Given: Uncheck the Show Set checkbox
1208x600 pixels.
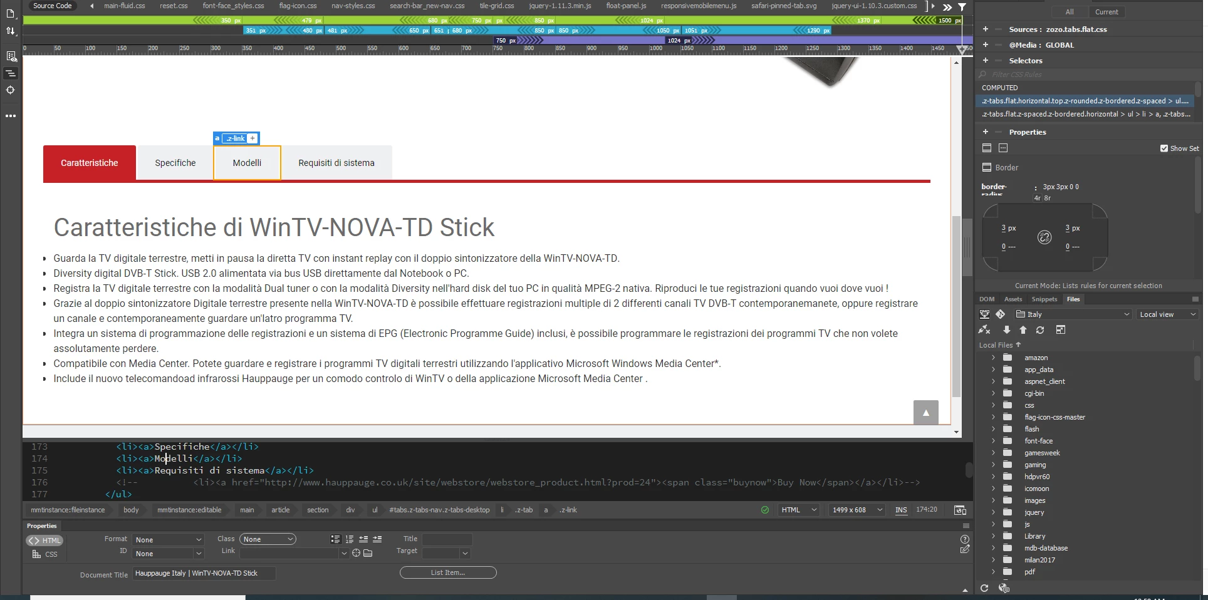Looking at the screenshot, I should pyautogui.click(x=1164, y=148).
